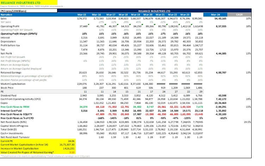Click green FCF to firm value '7,673'
This screenshot has width=265, height=166.
click(x=199, y=107)
